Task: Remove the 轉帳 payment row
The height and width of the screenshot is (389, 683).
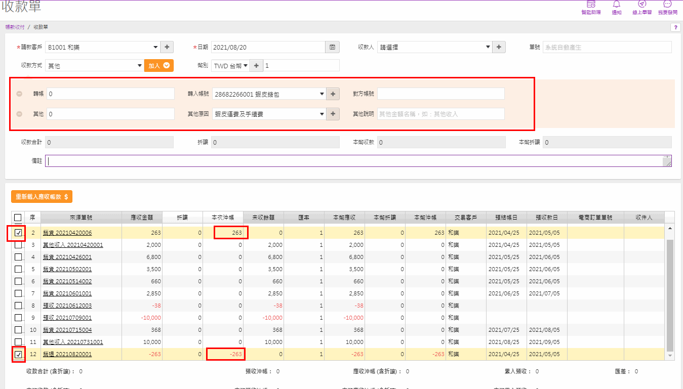Action: pyautogui.click(x=19, y=94)
